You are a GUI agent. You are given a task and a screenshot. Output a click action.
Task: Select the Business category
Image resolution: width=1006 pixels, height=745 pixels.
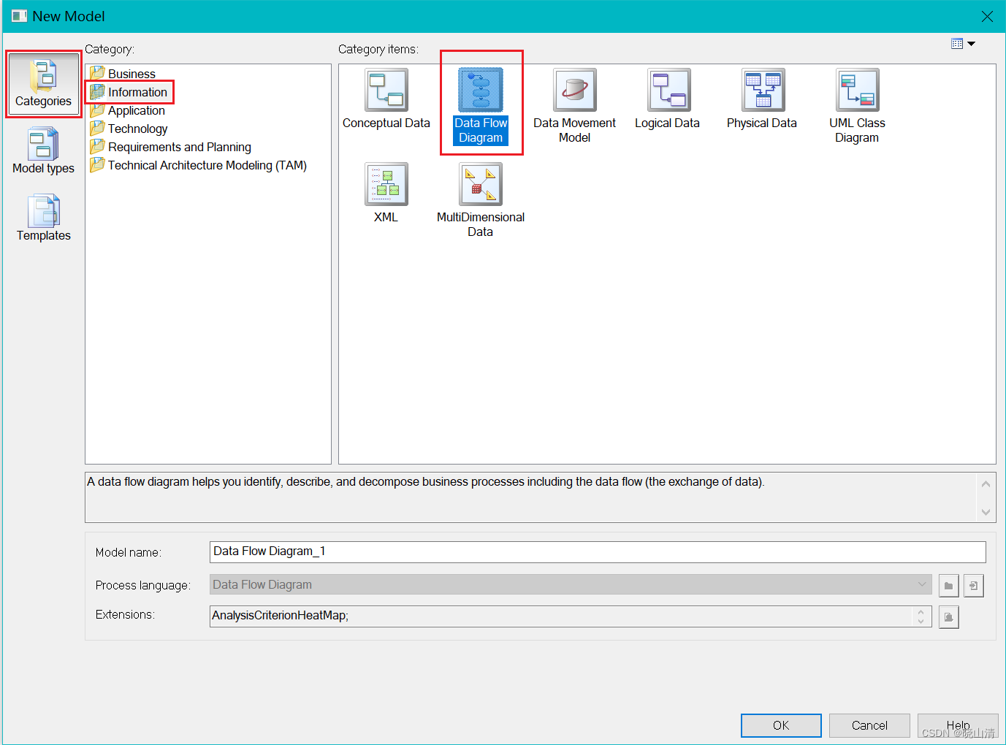pos(132,73)
